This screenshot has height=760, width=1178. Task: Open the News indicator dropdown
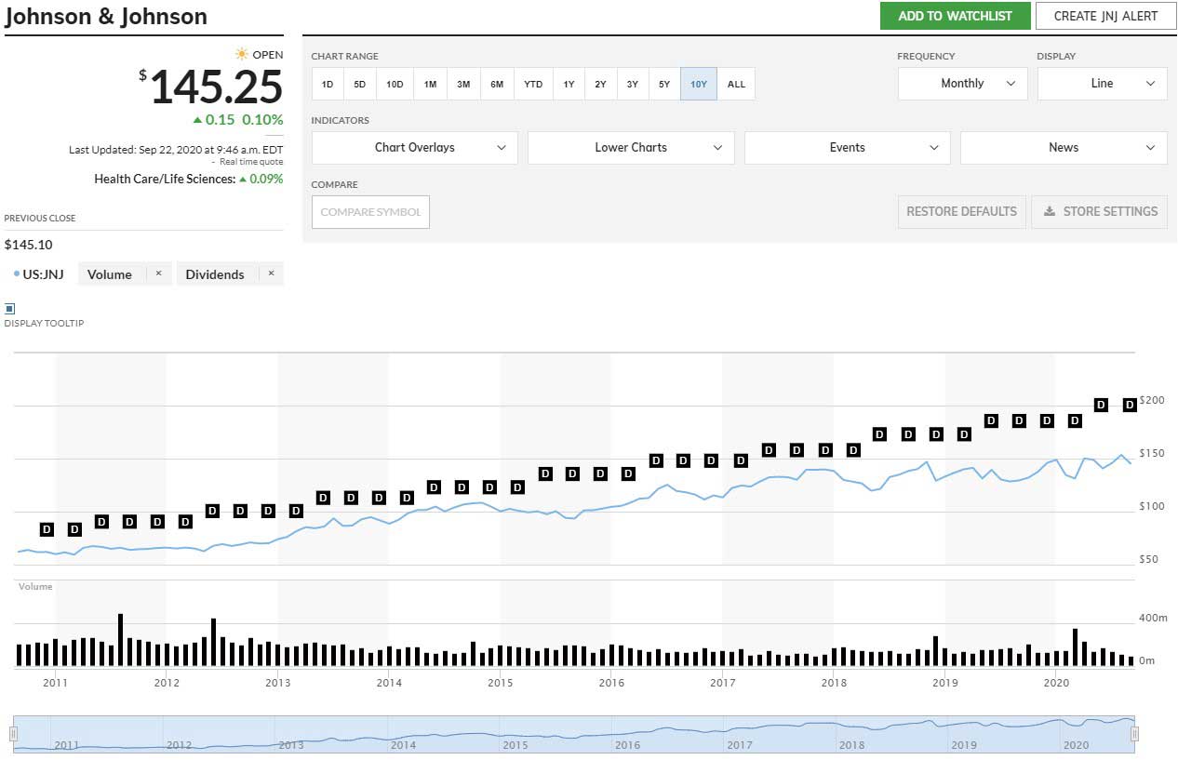(x=1064, y=148)
